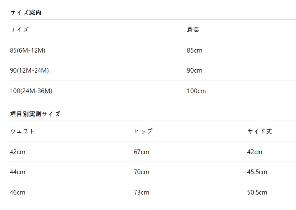
Task: Select the 90(12M-24M) size row label
Action: coord(29,70)
